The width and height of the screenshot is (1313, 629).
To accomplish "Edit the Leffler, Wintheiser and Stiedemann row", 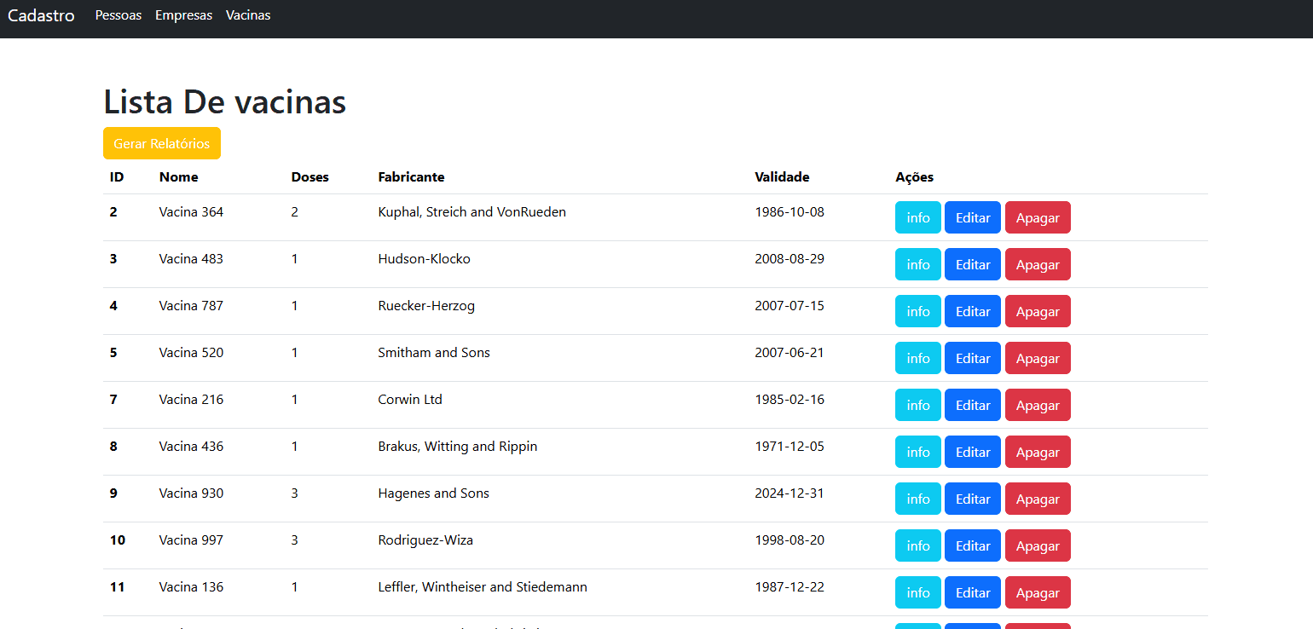I will (x=973, y=592).
